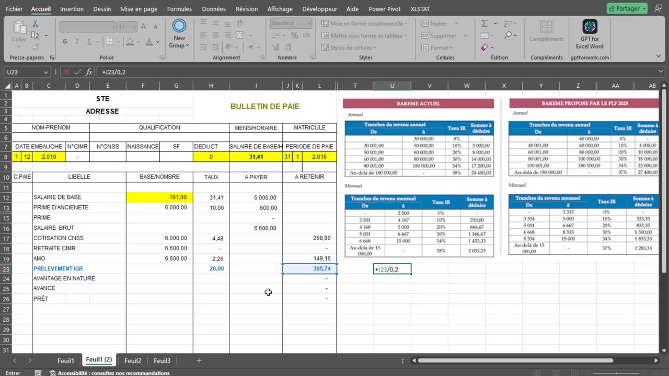Click the Copy icon in Presse-papiers
The image size is (669, 376).
(35, 36)
